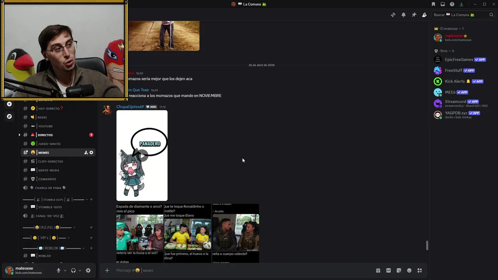Open the roblox text channel
This screenshot has height=280, width=498.
[x=58, y=256]
